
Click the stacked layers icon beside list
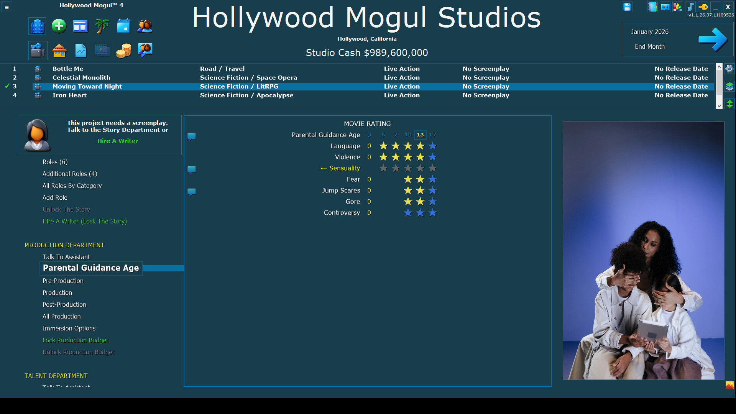pos(729,86)
